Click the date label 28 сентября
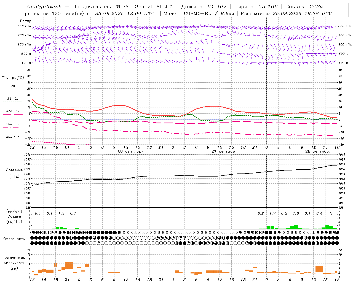The image size is (353, 282). point(318,151)
